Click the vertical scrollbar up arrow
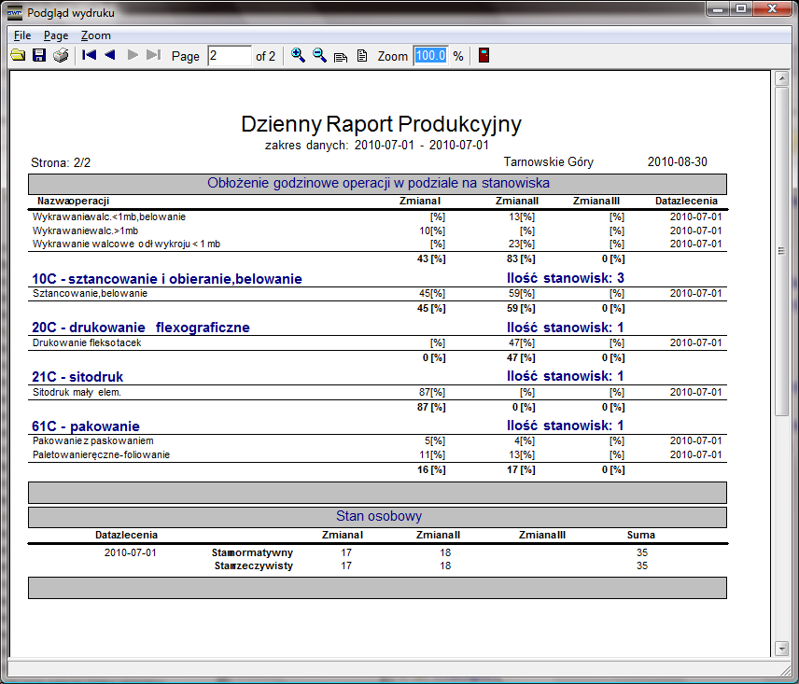Screen dimensions: 799x684 coord(781,79)
